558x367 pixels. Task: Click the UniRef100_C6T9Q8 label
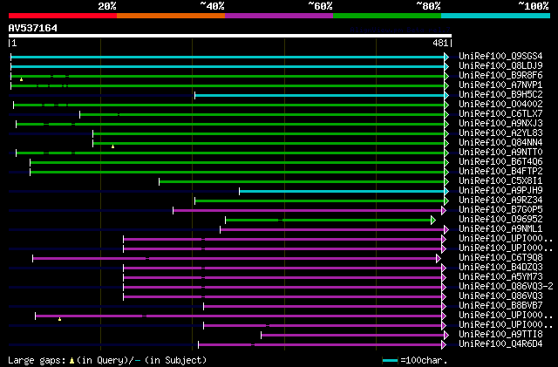coord(500,258)
